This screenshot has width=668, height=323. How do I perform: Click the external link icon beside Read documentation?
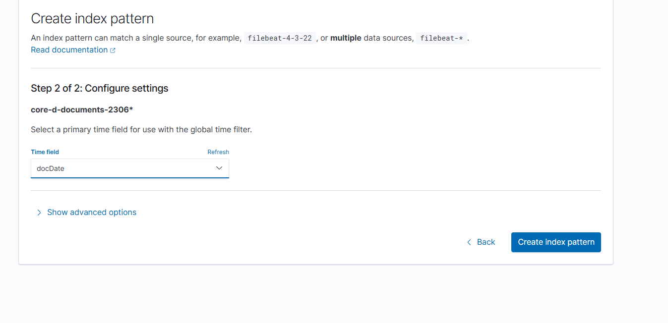coord(113,51)
